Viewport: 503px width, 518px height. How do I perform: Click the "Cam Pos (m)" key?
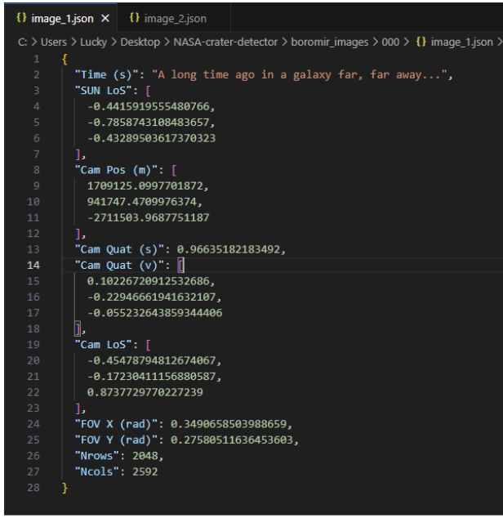116,170
